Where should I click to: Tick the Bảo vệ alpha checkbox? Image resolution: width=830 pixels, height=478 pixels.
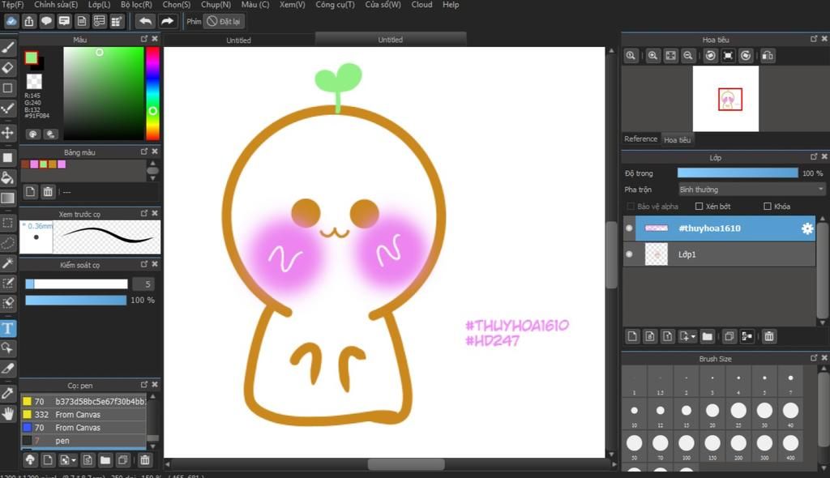[631, 207]
